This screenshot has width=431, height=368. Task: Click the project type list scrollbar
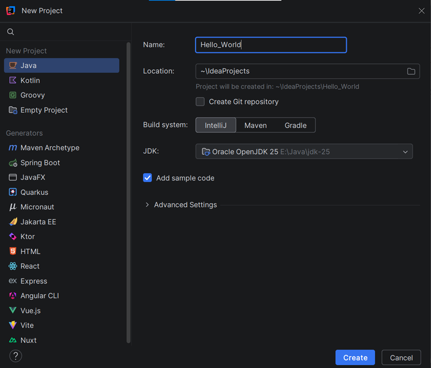(129, 192)
